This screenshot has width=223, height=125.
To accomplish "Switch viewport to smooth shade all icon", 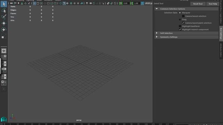I will point(64,3).
